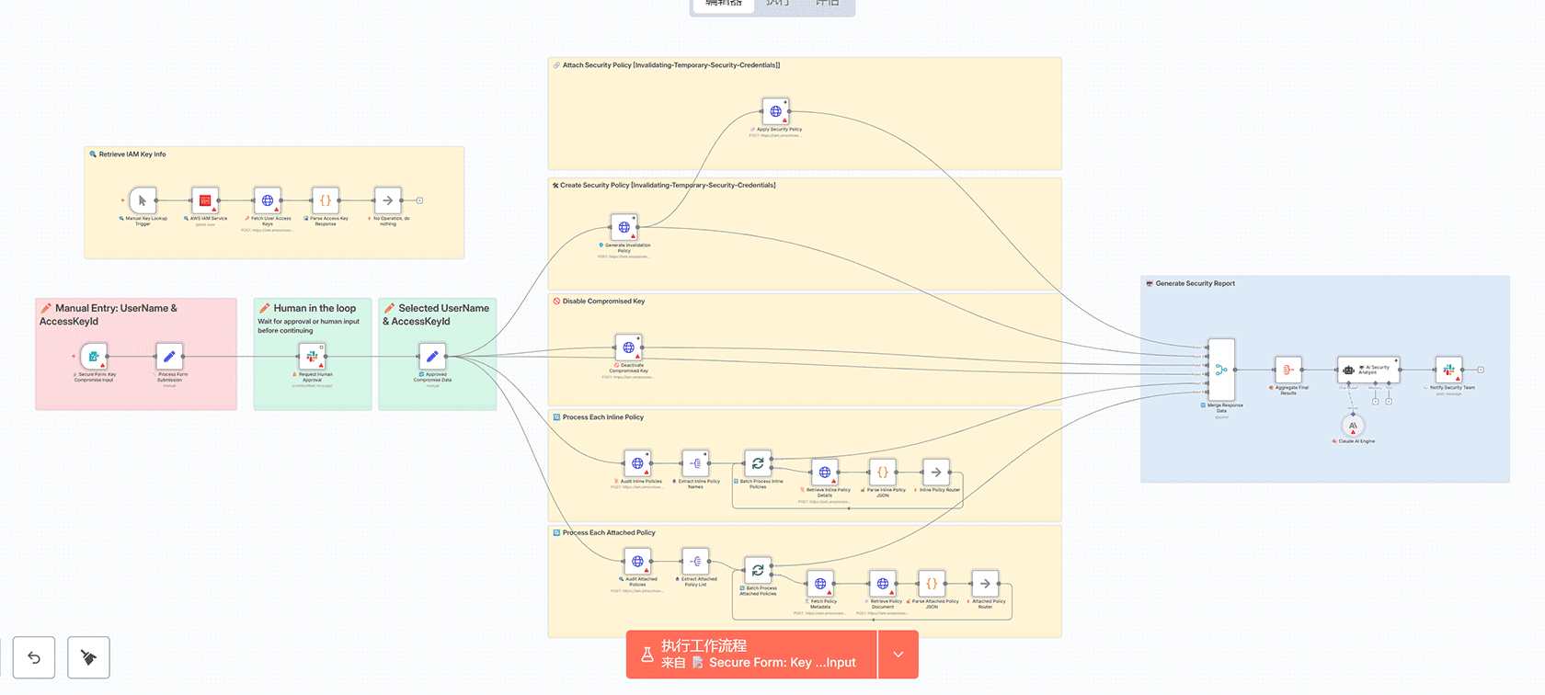This screenshot has height=695, width=1545.
Task: Switch to the Executions (执行) tab
Action: coord(778,4)
